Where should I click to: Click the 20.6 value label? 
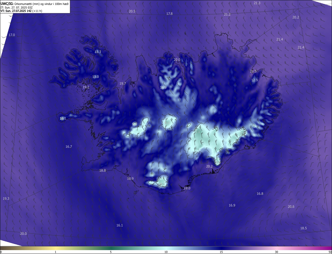pyautogui.click(x=291, y=206)
